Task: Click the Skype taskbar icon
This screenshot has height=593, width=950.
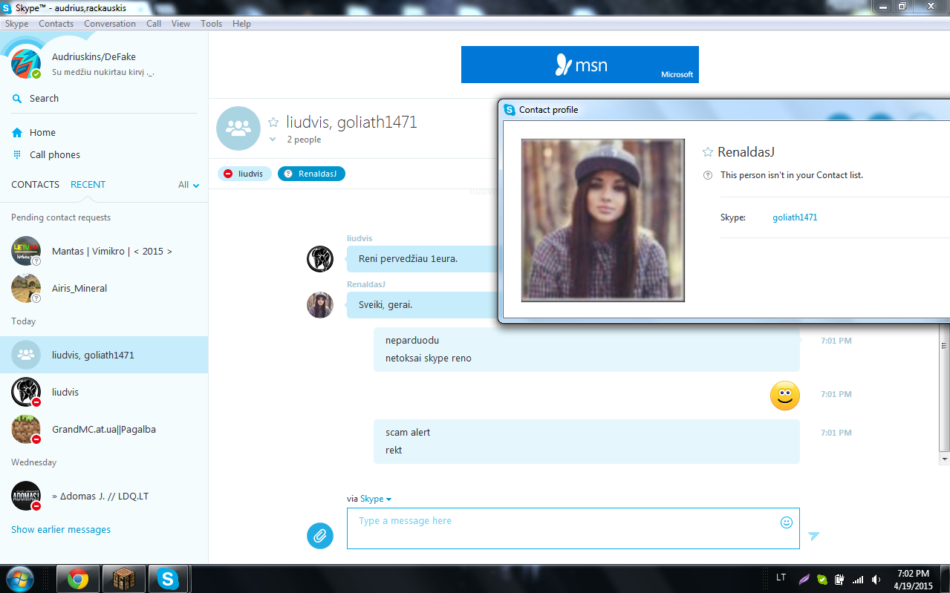Action: tap(169, 579)
